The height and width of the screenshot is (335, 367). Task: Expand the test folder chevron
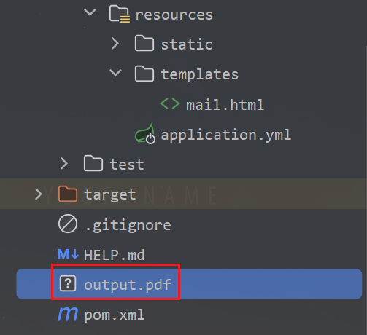pyautogui.click(x=64, y=163)
